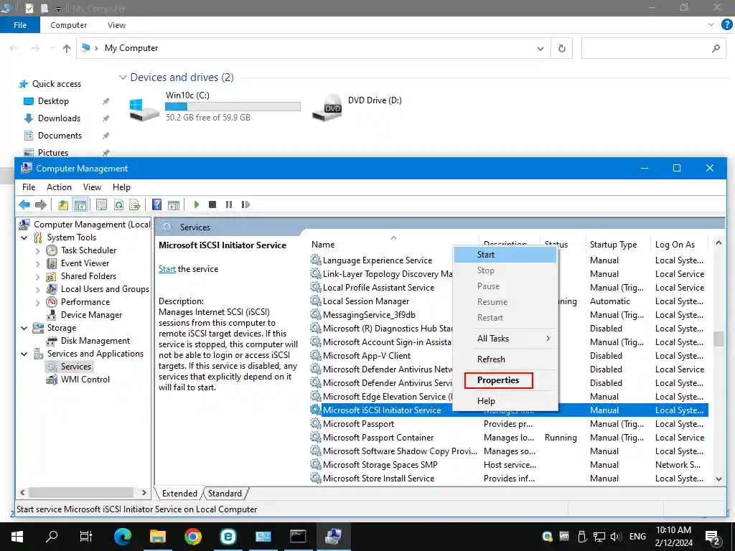Viewport: 735px width, 551px height.
Task: Collapse the System Tools tree node
Action: [24, 237]
